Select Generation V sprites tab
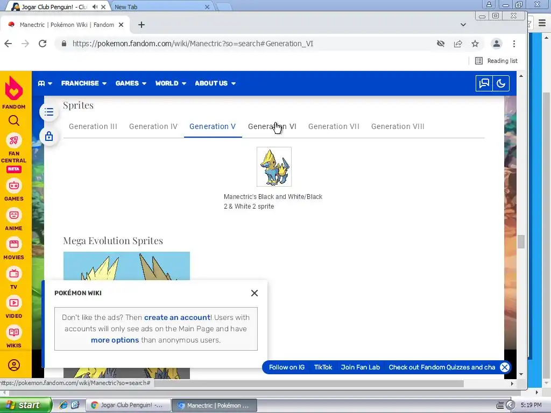 coord(213,126)
